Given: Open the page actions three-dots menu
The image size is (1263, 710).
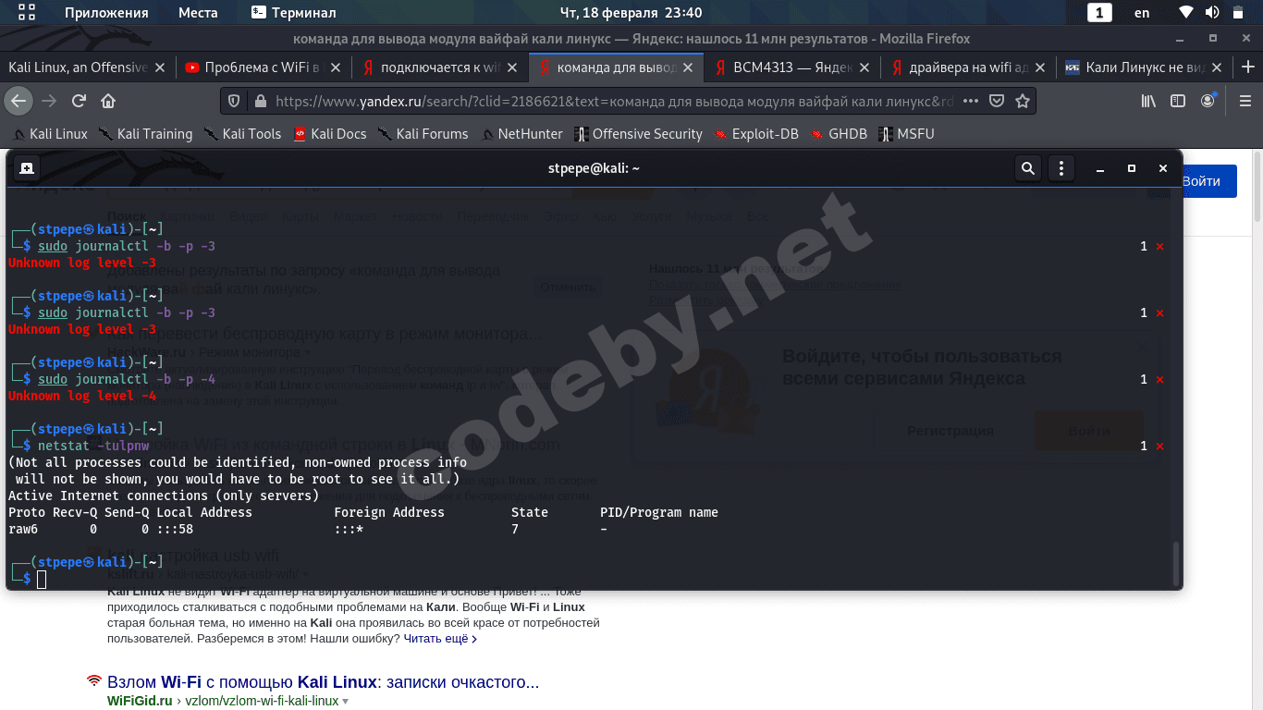Looking at the screenshot, I should [971, 101].
